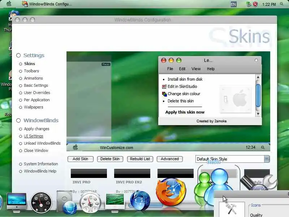Open File menu in preview window

tap(170, 69)
